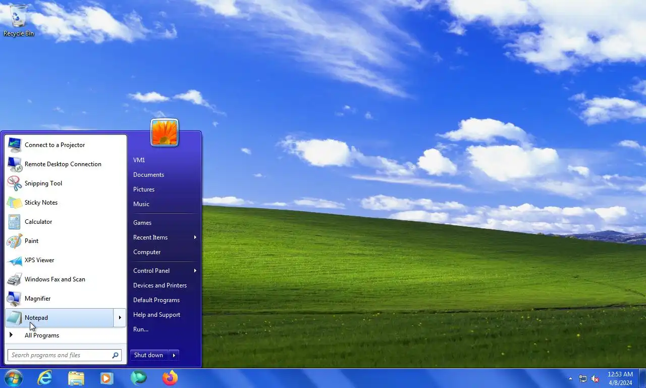Click the muted volume tray icon
The width and height of the screenshot is (646, 388).
point(596,378)
